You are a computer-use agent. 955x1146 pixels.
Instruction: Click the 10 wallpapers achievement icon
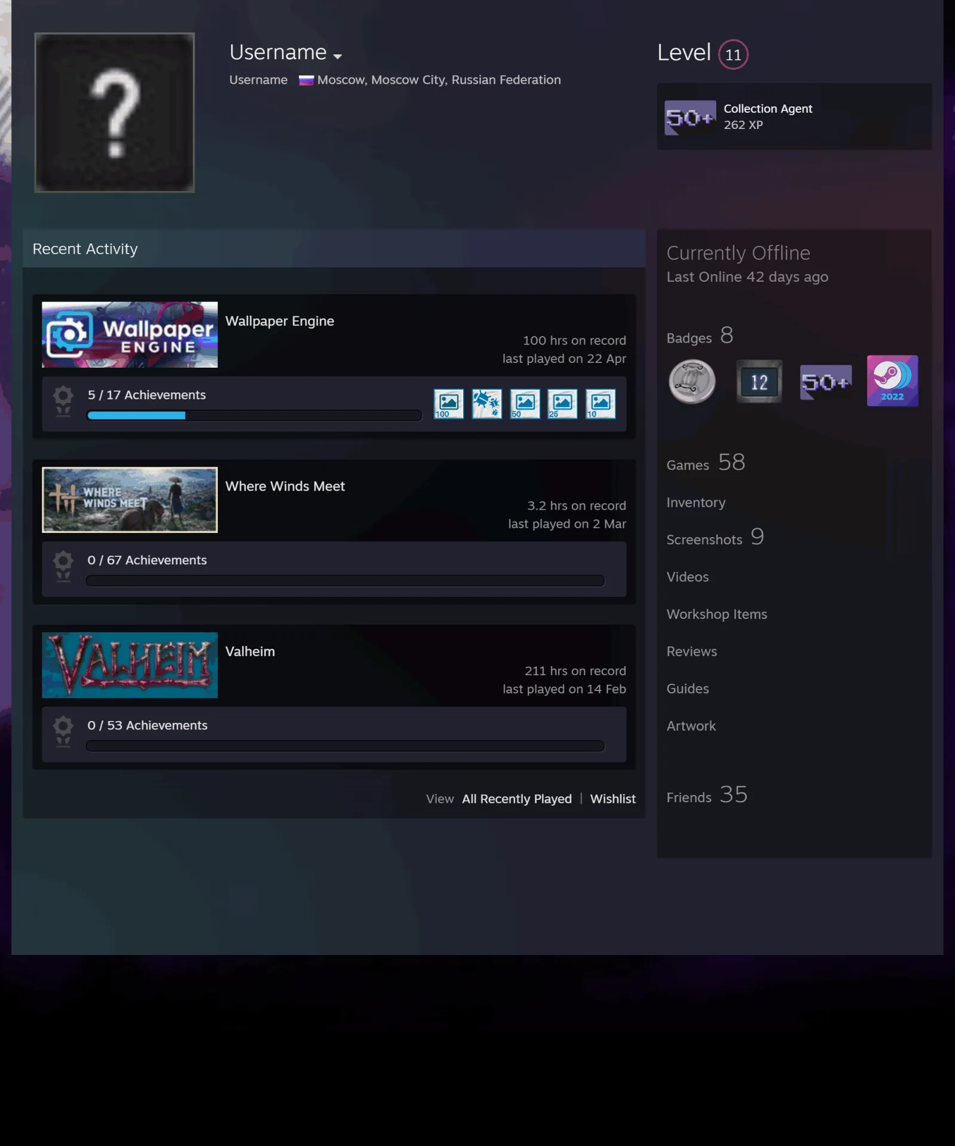(600, 404)
